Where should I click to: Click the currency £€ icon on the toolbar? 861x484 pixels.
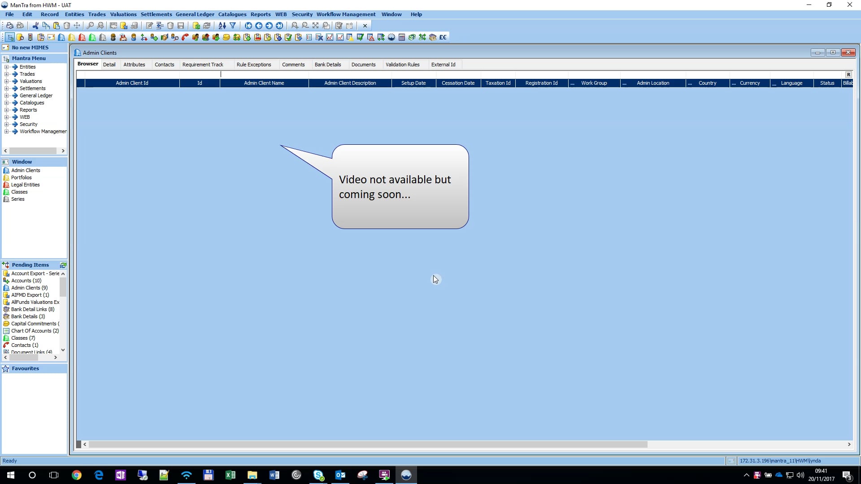443,37
